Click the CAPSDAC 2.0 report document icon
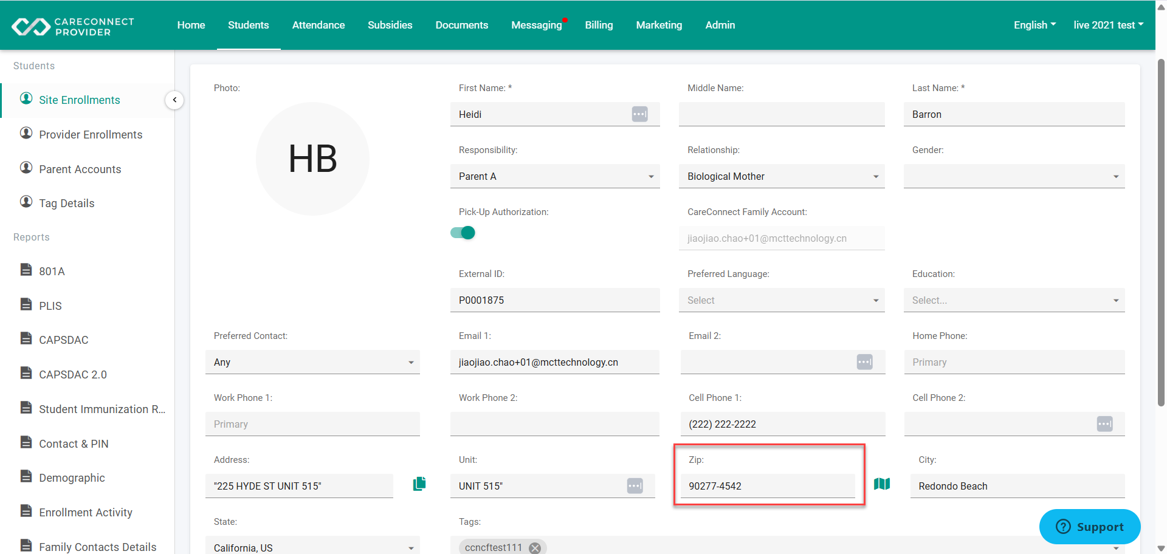This screenshot has width=1167, height=554. pyautogui.click(x=26, y=373)
